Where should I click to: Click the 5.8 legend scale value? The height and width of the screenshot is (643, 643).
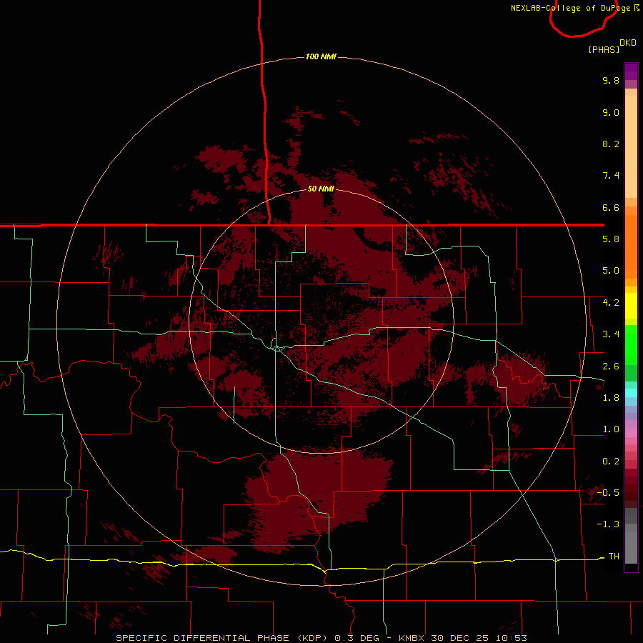(x=611, y=239)
